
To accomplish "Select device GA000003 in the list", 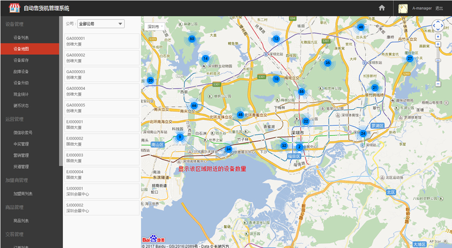I will pos(102,75).
